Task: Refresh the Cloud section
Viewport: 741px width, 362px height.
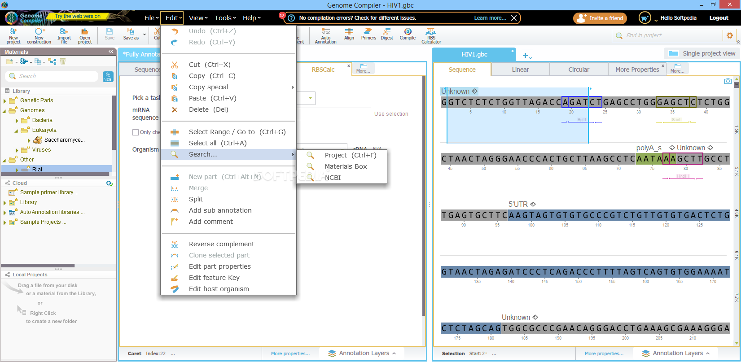Action: (x=109, y=183)
